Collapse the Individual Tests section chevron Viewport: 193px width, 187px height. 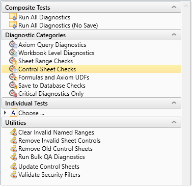(174, 103)
